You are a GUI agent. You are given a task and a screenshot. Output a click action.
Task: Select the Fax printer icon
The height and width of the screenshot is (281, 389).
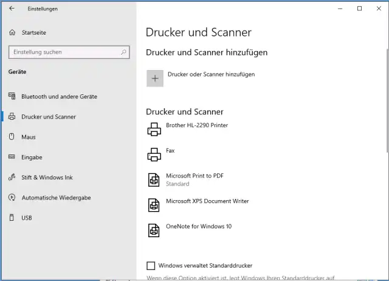click(x=154, y=154)
